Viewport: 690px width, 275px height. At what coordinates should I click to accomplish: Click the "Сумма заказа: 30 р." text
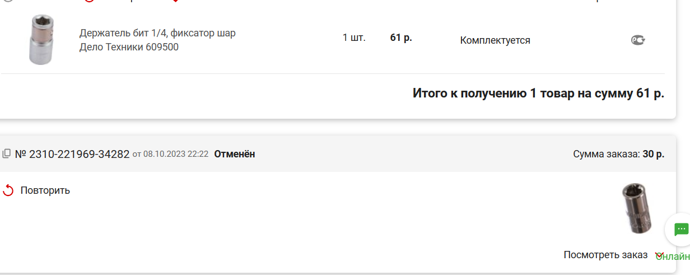click(x=619, y=153)
